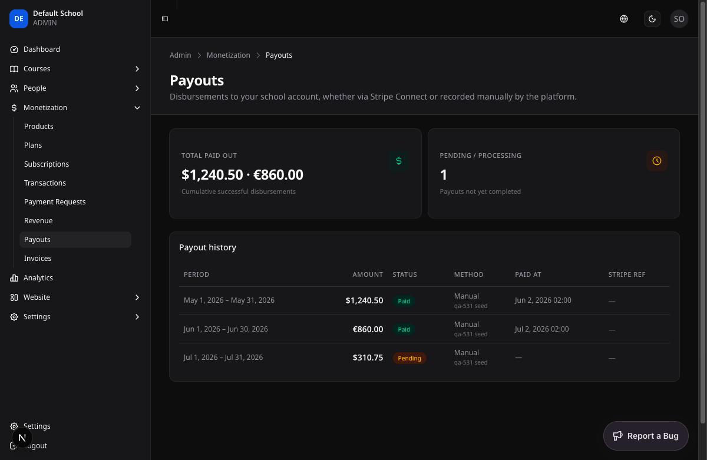Click the Settings gear icon under Website
Viewport: 707px width, 460px height.
(14, 317)
